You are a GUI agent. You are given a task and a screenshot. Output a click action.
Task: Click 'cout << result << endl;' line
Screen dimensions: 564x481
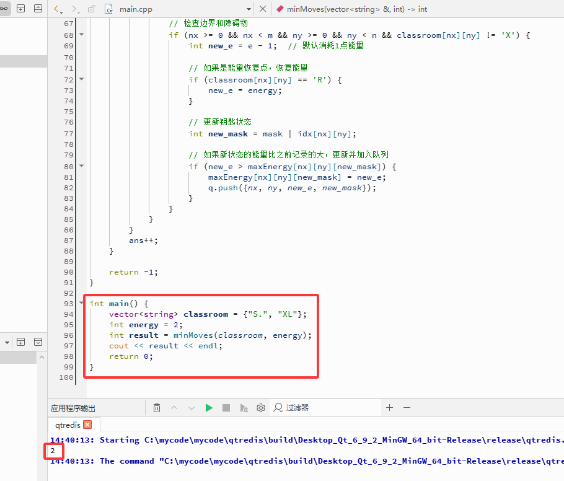[x=166, y=346]
